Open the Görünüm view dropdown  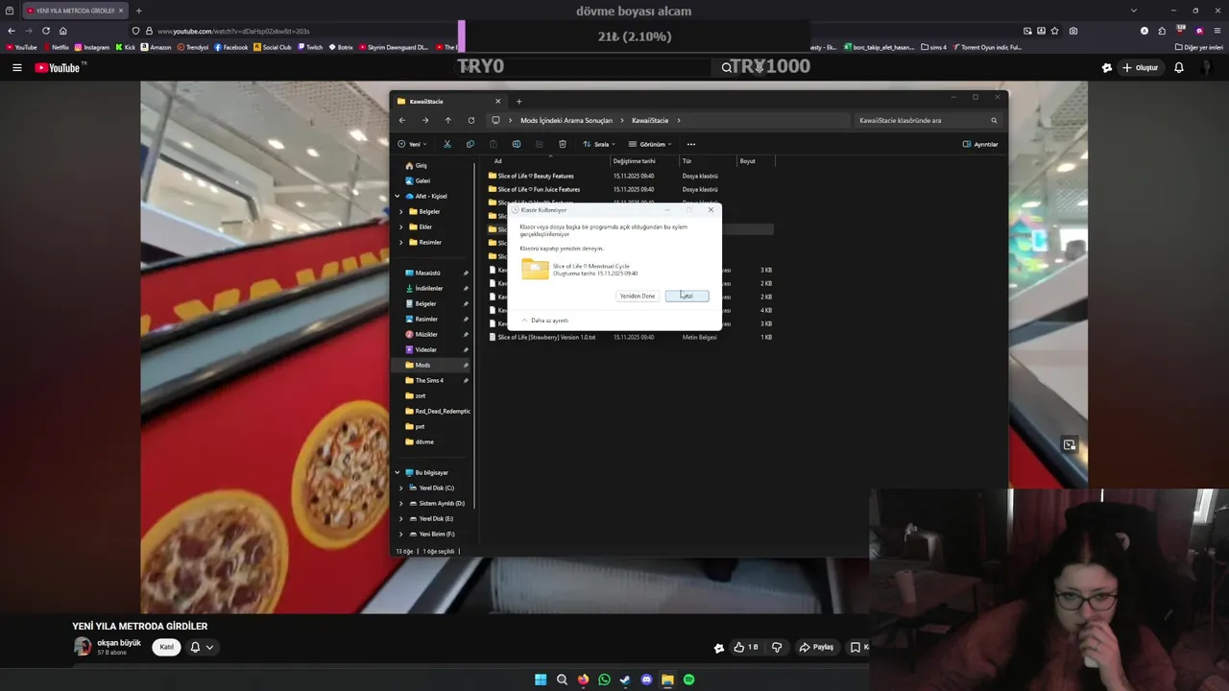pos(650,144)
